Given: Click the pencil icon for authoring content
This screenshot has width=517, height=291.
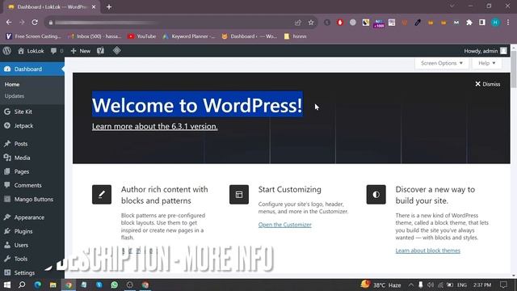Looking at the screenshot, I should point(102,194).
